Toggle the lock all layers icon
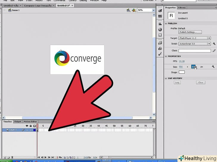 pos(30,126)
